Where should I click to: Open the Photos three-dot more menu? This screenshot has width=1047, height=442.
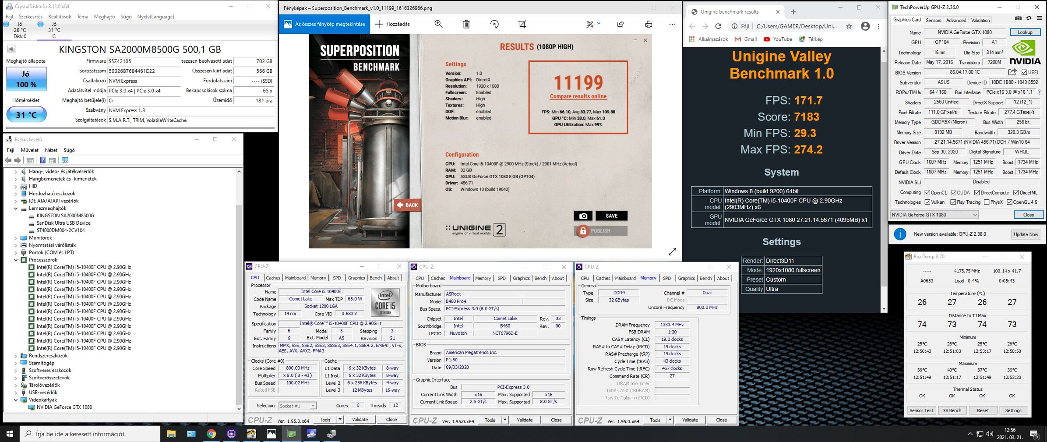[x=672, y=24]
